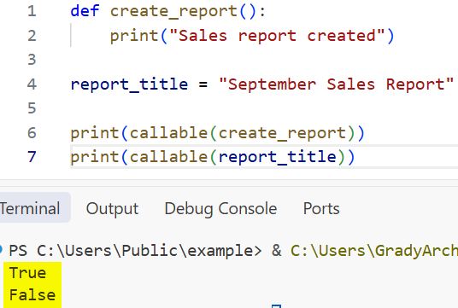This screenshot has width=458, height=308.
Task: Click line number 2 in the gutter
Action: (x=32, y=36)
